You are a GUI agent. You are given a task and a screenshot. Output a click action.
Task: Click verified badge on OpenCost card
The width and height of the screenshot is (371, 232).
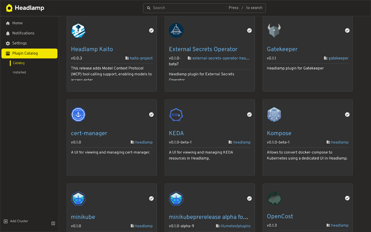(347, 198)
